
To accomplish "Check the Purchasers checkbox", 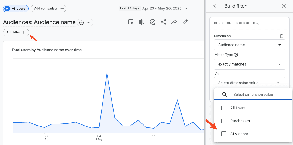I will point(224,121).
